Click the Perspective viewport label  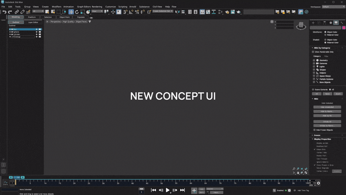(x=55, y=22)
